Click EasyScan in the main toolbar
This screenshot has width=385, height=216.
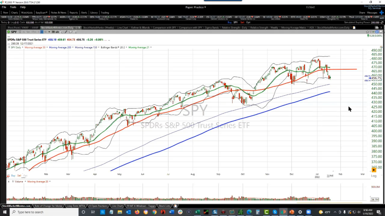pos(41,12)
